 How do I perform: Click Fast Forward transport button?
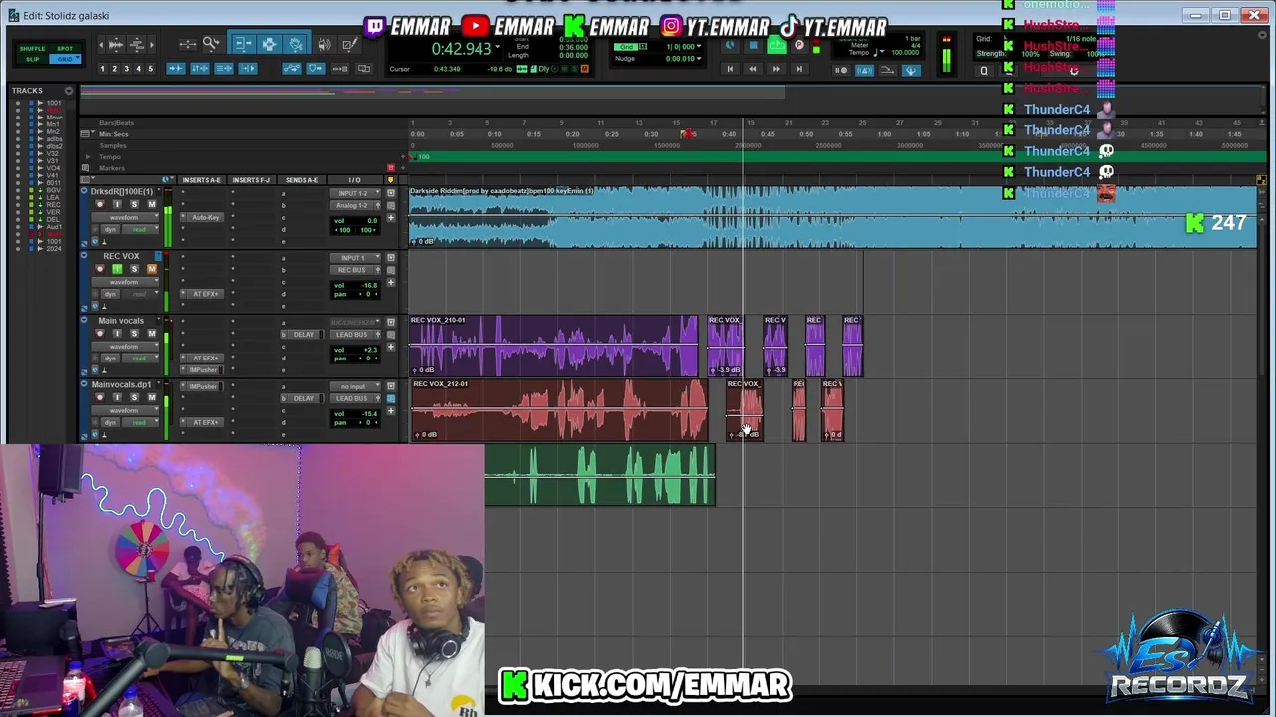tap(776, 69)
